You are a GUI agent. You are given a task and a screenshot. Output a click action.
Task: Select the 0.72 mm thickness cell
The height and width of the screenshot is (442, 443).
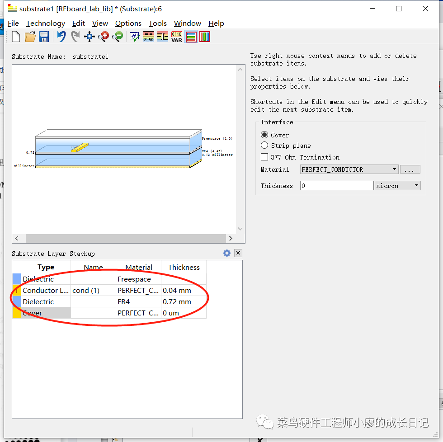pyautogui.click(x=184, y=301)
